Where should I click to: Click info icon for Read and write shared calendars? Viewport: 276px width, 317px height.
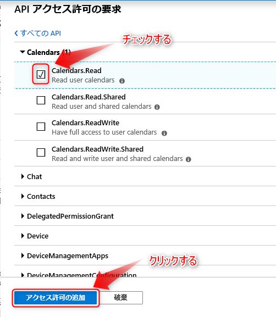pos(189,159)
